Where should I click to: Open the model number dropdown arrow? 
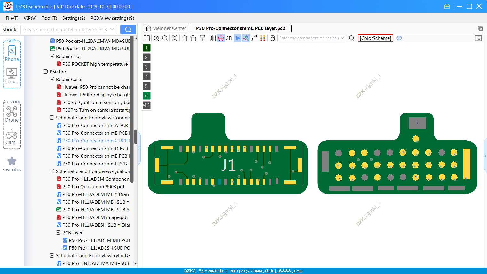(112, 29)
